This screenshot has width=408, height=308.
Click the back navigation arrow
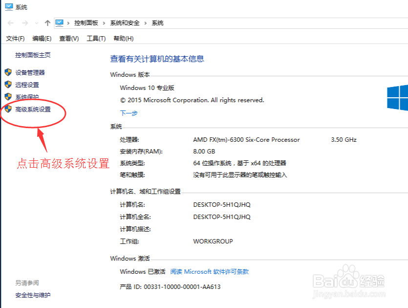pos(11,23)
